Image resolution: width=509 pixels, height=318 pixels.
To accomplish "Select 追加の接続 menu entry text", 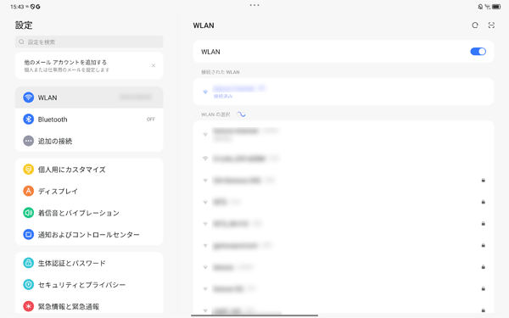I will [x=55, y=141].
